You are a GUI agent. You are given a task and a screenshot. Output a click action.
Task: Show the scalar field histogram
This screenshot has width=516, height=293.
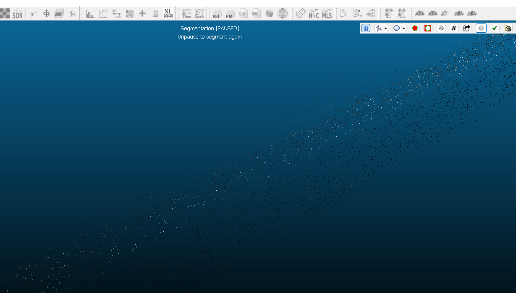(x=89, y=13)
